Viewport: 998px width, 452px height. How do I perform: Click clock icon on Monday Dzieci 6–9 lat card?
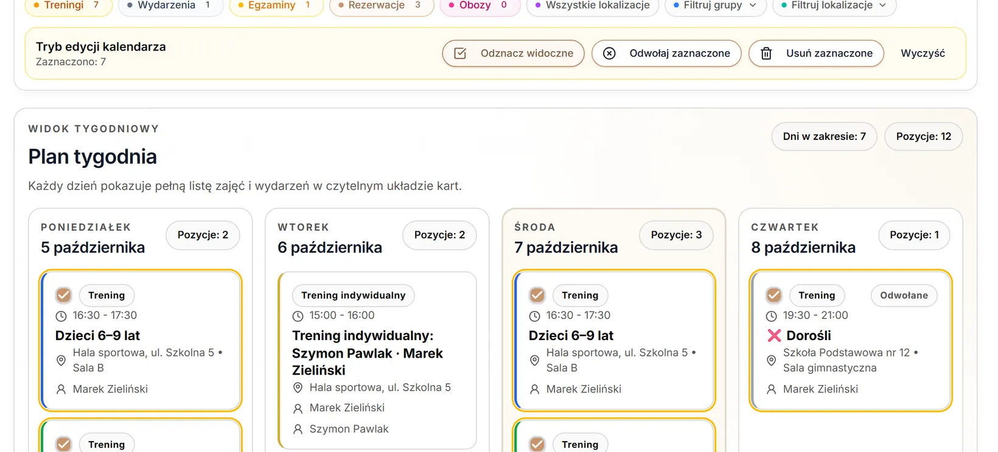pos(61,316)
